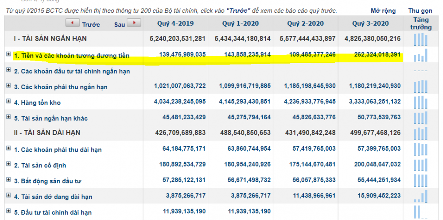Click cash value 109,485,377,246
The width and height of the screenshot is (443, 220).
point(312,54)
